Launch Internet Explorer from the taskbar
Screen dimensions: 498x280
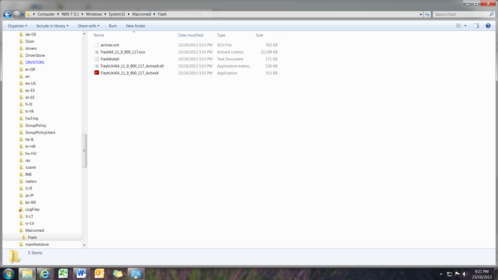pyautogui.click(x=45, y=274)
